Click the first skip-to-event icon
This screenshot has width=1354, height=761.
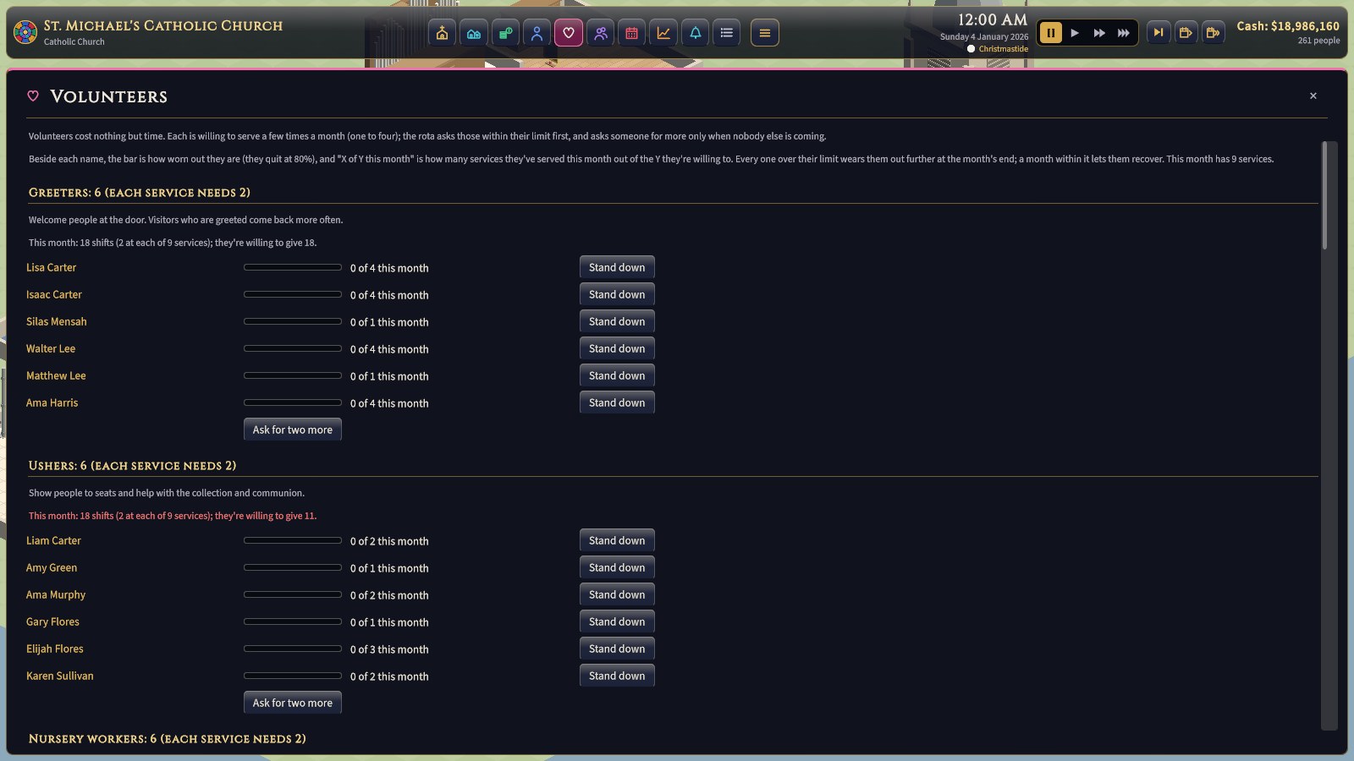1186,33
